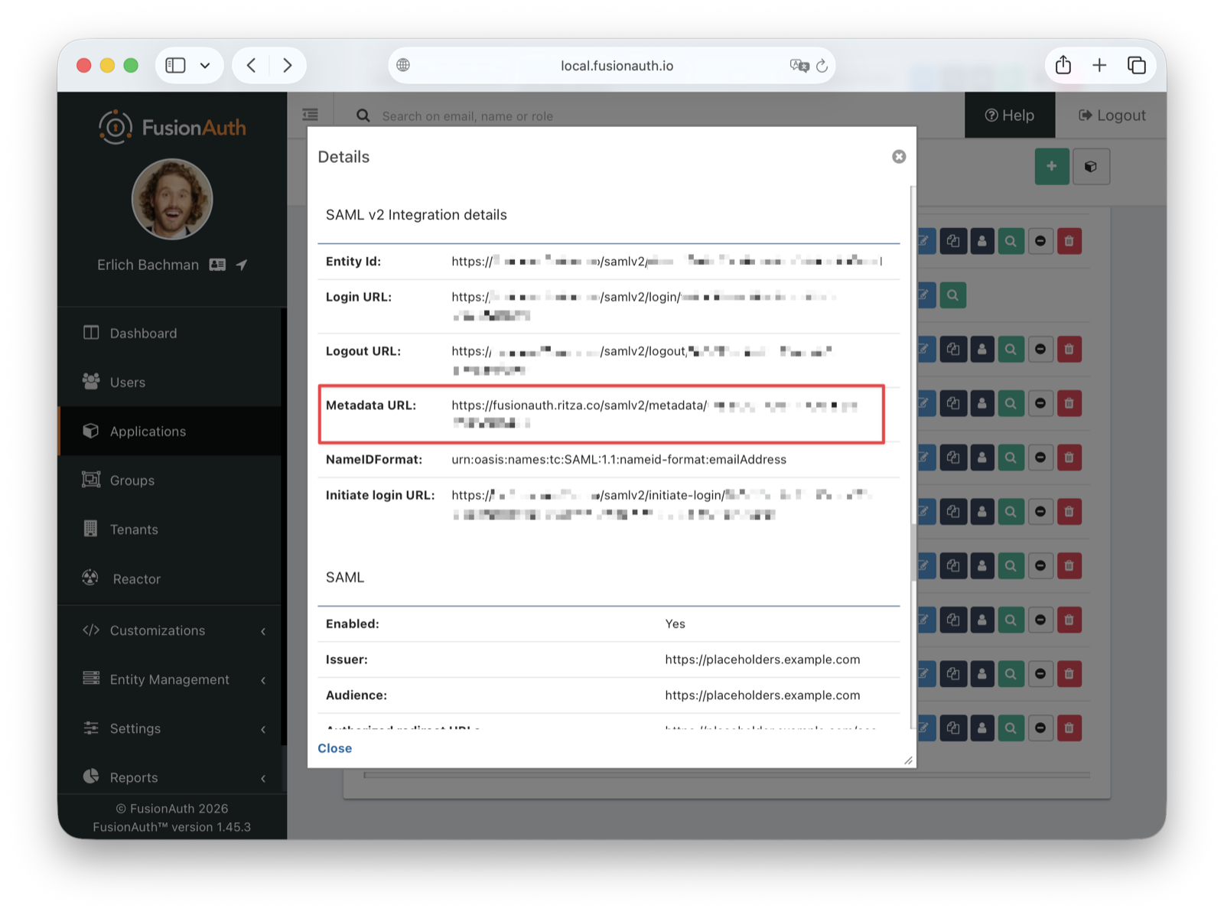The width and height of the screenshot is (1224, 915).
Task: Click the Help button in header
Action: 1009,116
